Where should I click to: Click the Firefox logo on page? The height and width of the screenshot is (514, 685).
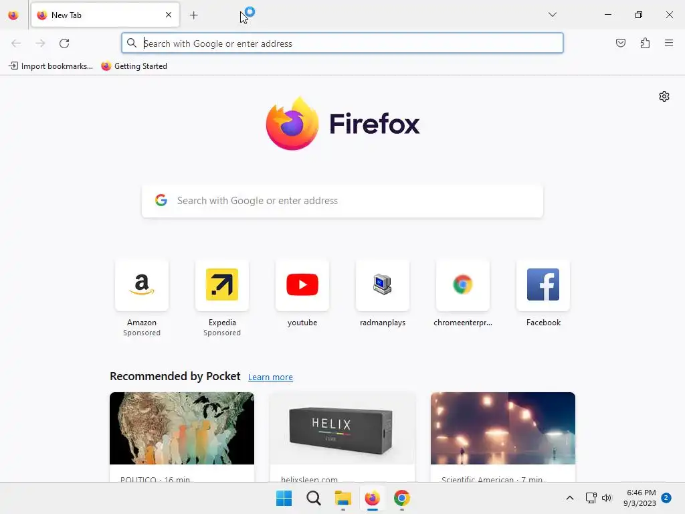click(x=342, y=124)
